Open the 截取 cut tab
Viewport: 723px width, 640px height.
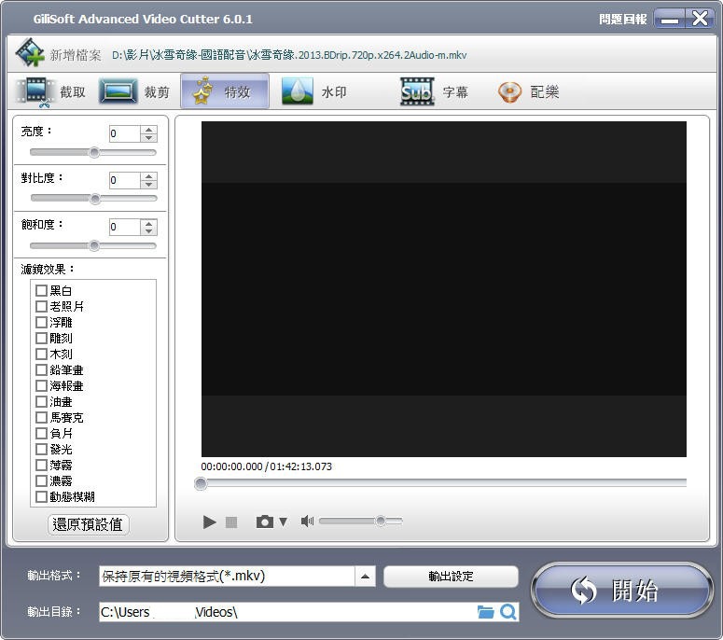(50, 91)
